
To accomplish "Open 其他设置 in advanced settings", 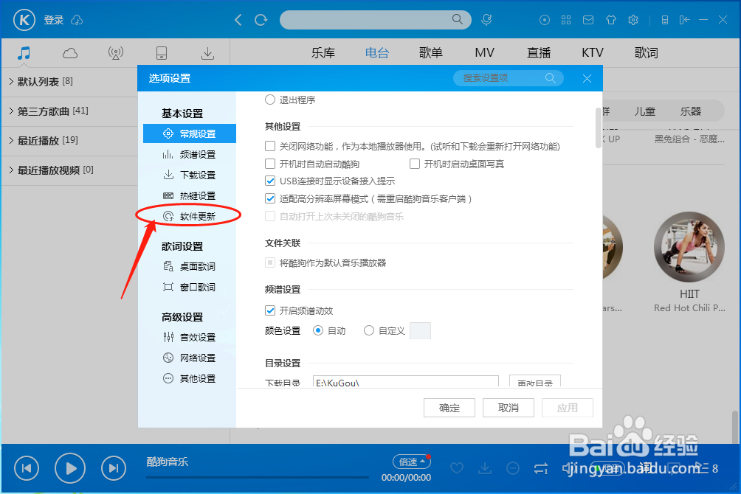I will point(190,379).
